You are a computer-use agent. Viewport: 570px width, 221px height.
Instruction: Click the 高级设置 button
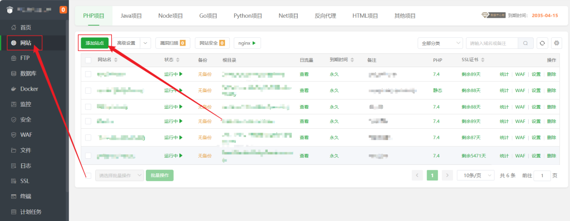click(x=126, y=43)
